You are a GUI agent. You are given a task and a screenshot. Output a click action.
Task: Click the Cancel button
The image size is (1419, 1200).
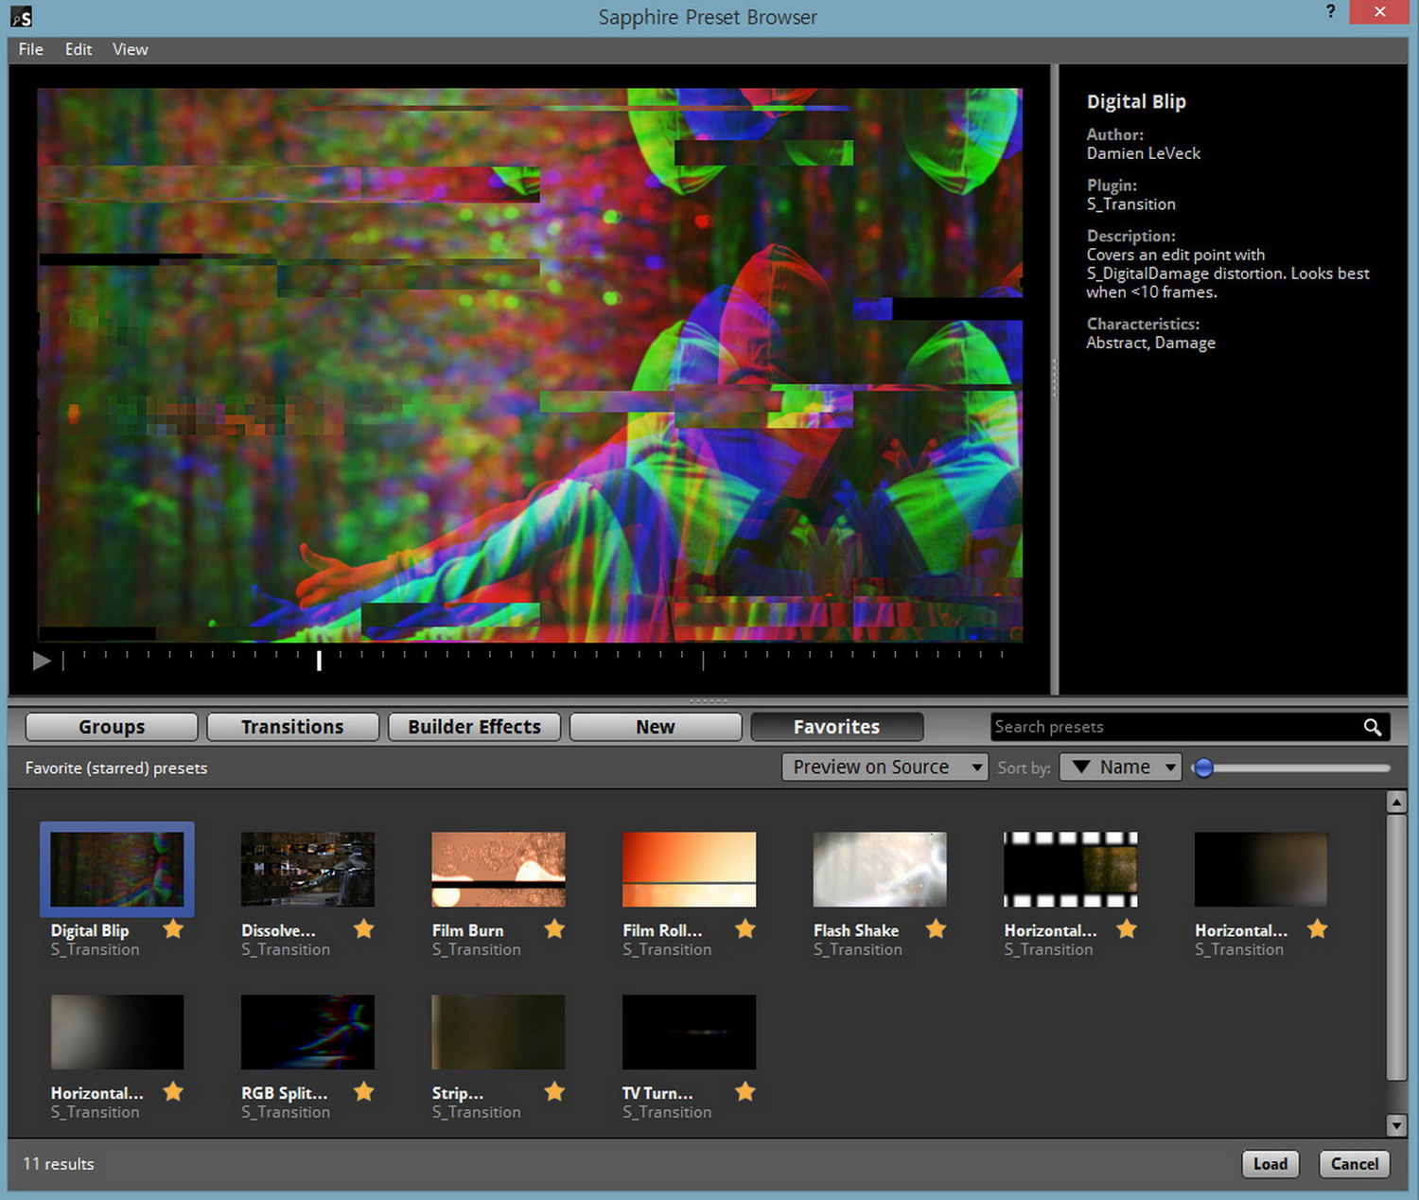coord(1355,1164)
